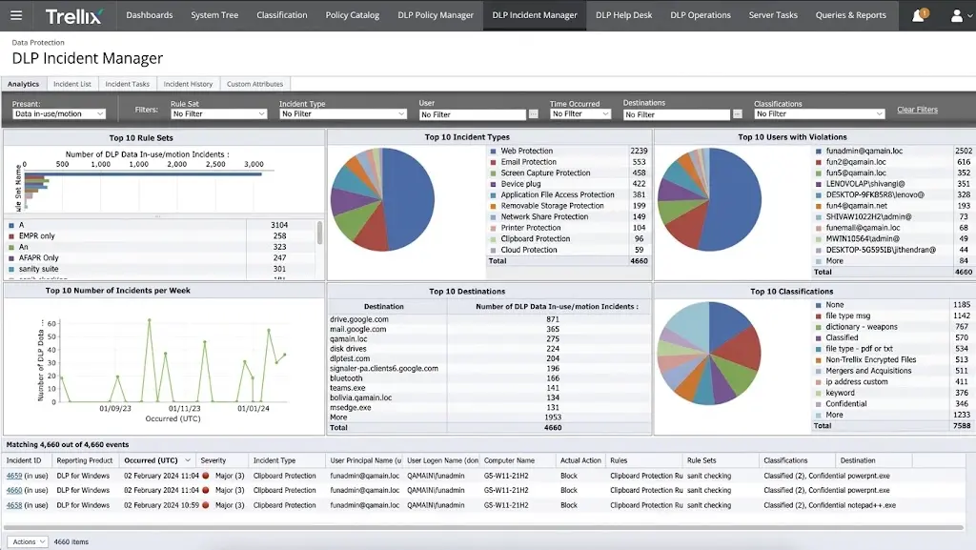This screenshot has height=550, width=976.
Task: Click the Destinations filter browse button
Action: [x=737, y=113]
